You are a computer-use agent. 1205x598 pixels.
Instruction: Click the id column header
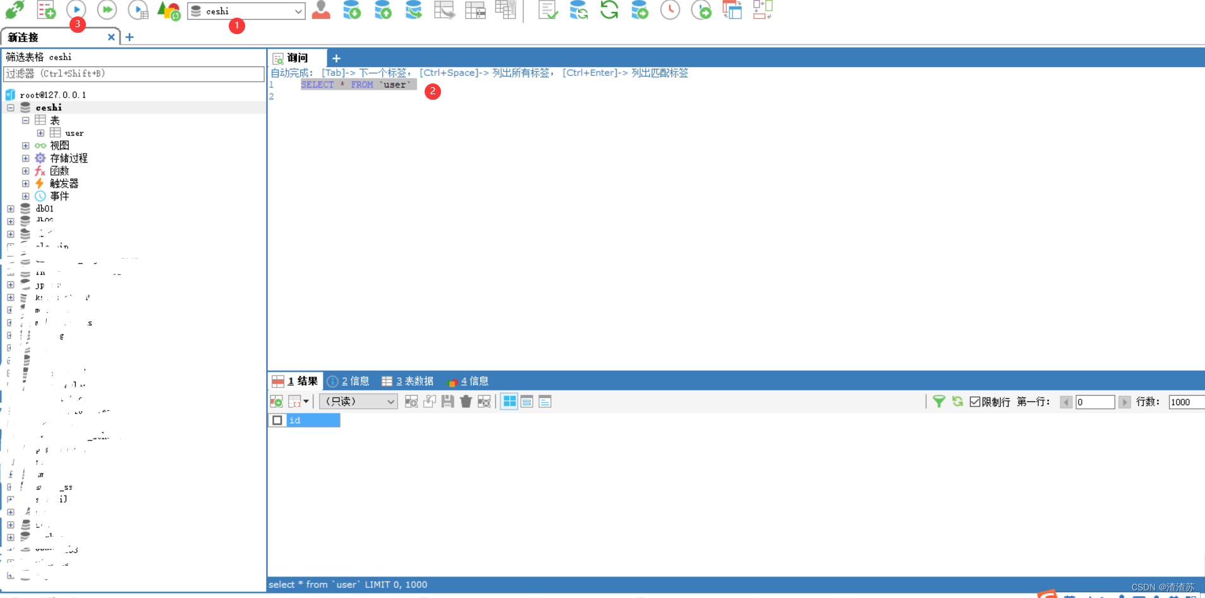[313, 420]
